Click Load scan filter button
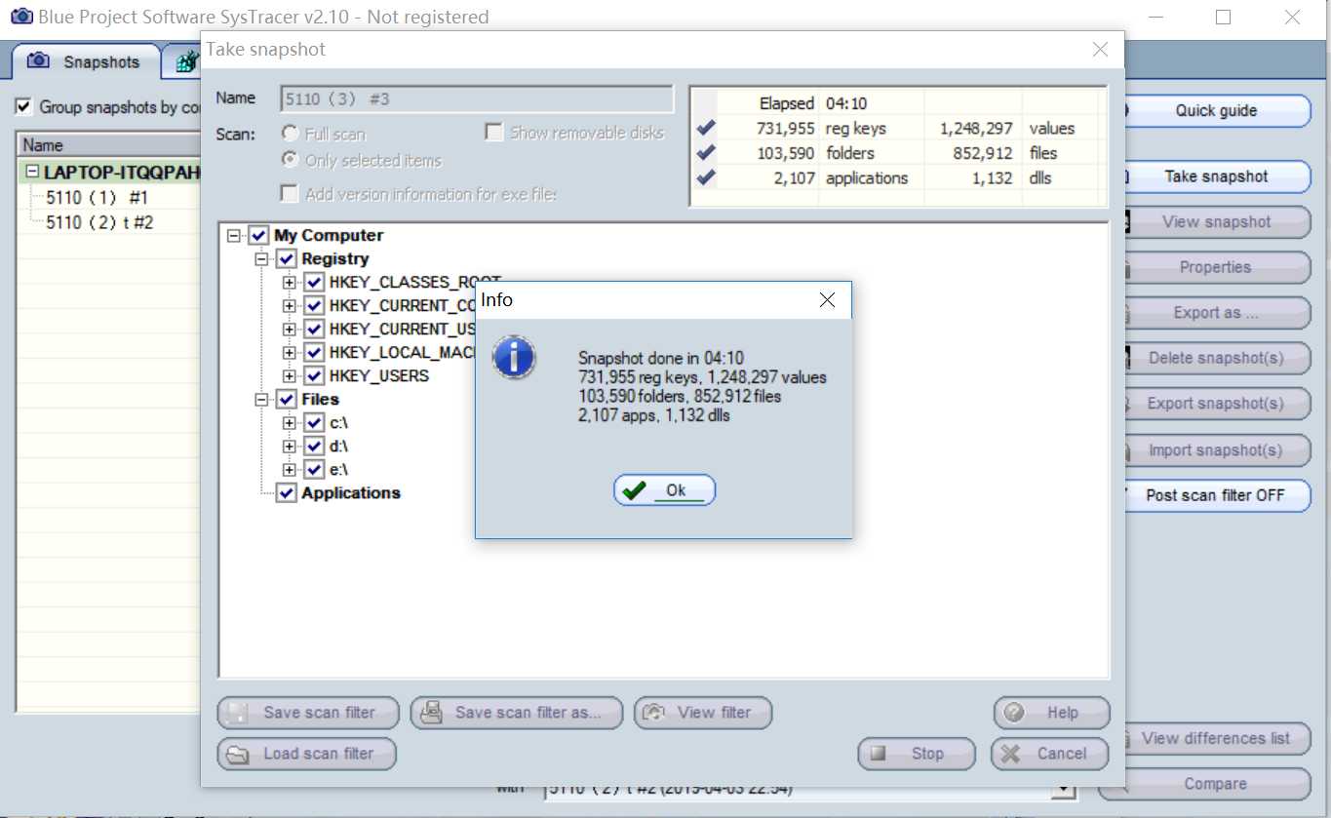 tap(307, 754)
